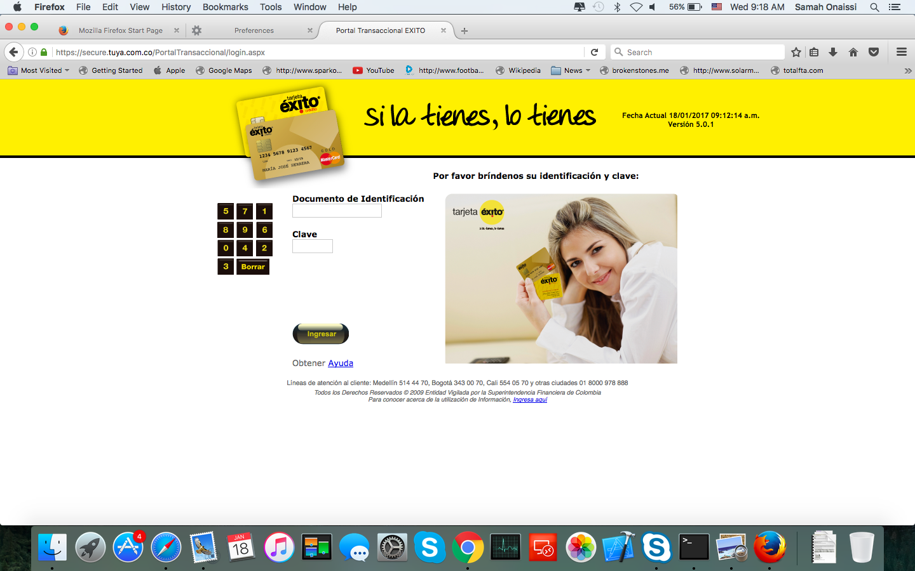Open Activity Monitor from the Dock
The height and width of the screenshot is (571, 915).
point(506,547)
